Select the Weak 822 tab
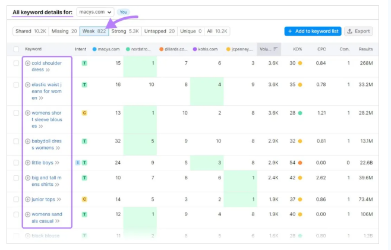391x250 pixels. point(94,31)
